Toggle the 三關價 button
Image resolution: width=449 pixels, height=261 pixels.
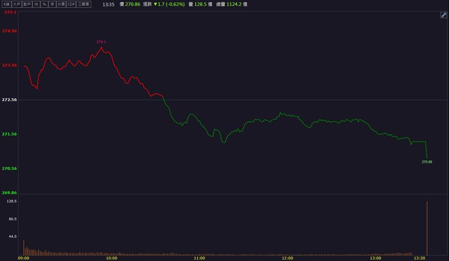[x=84, y=4]
